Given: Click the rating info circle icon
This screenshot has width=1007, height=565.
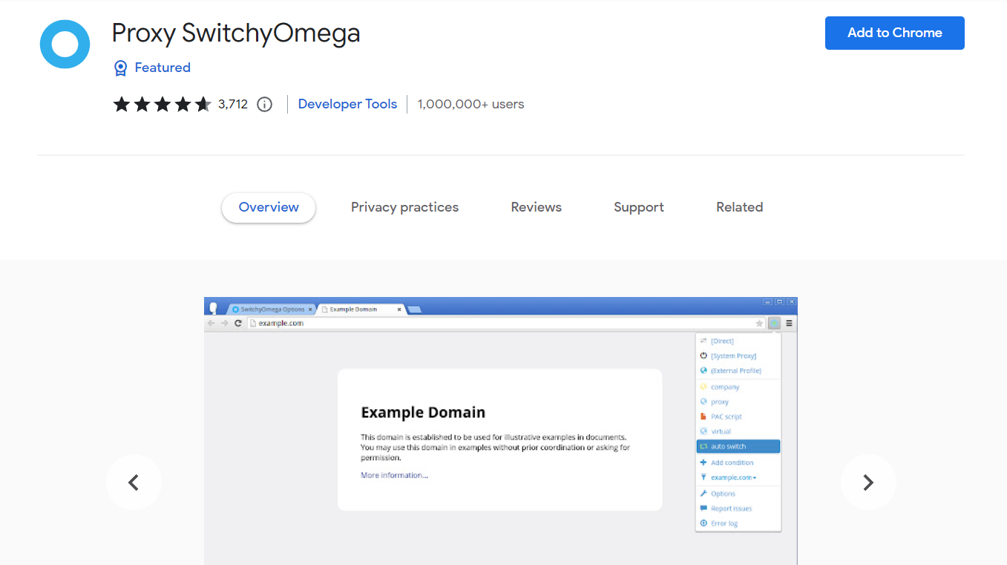Looking at the screenshot, I should 264,104.
